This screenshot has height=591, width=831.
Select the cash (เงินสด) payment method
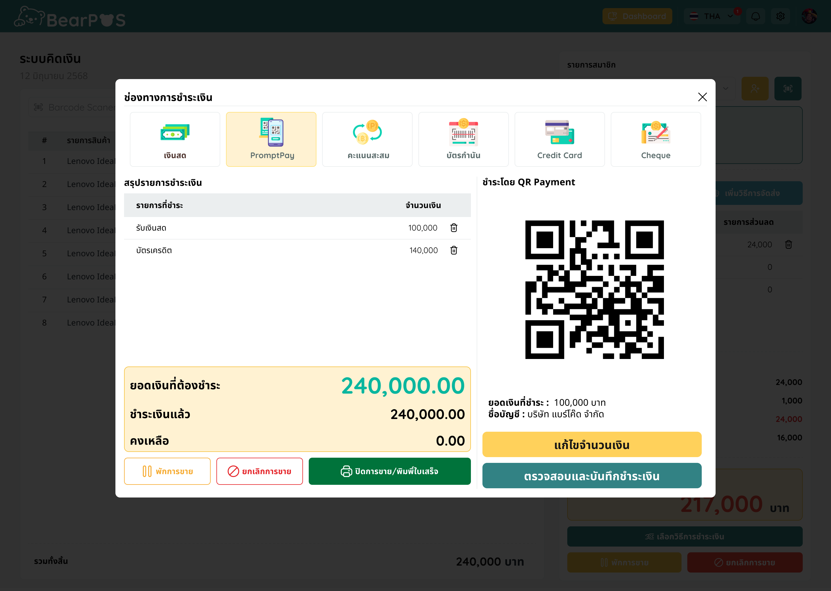[175, 139]
